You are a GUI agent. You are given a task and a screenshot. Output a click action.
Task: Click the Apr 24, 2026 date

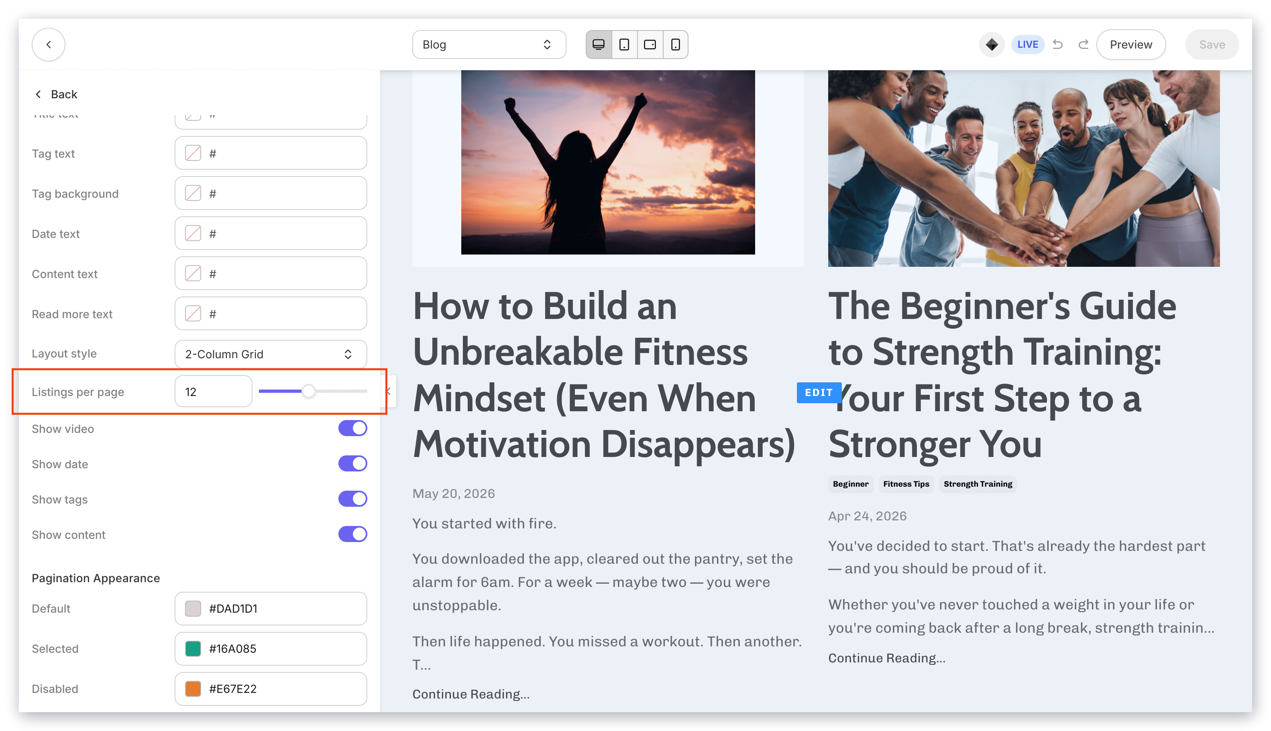tap(867, 516)
